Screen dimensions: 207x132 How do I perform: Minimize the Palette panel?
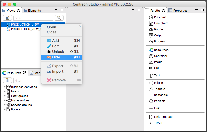(196, 9)
